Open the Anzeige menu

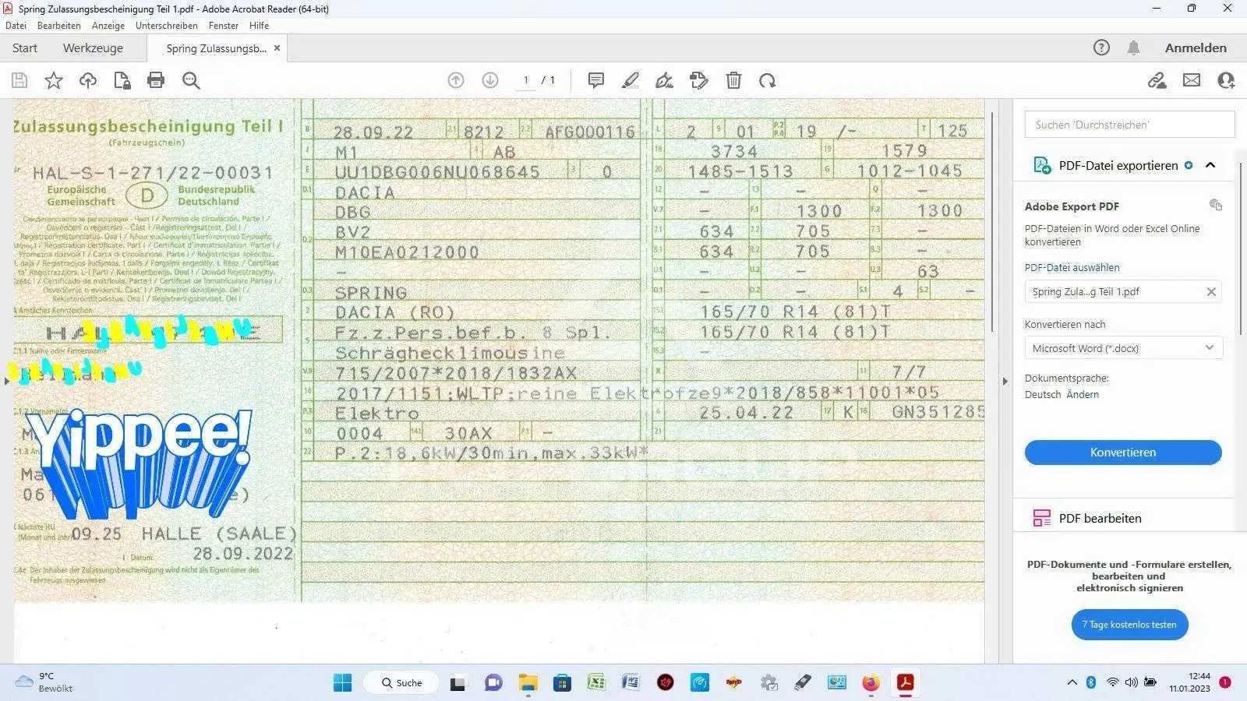click(108, 26)
